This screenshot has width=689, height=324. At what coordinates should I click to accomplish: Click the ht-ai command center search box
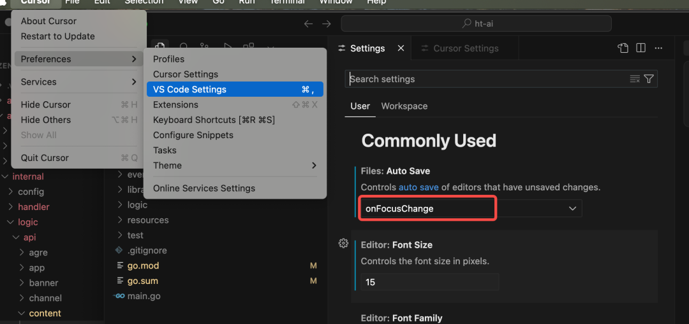[x=477, y=24]
